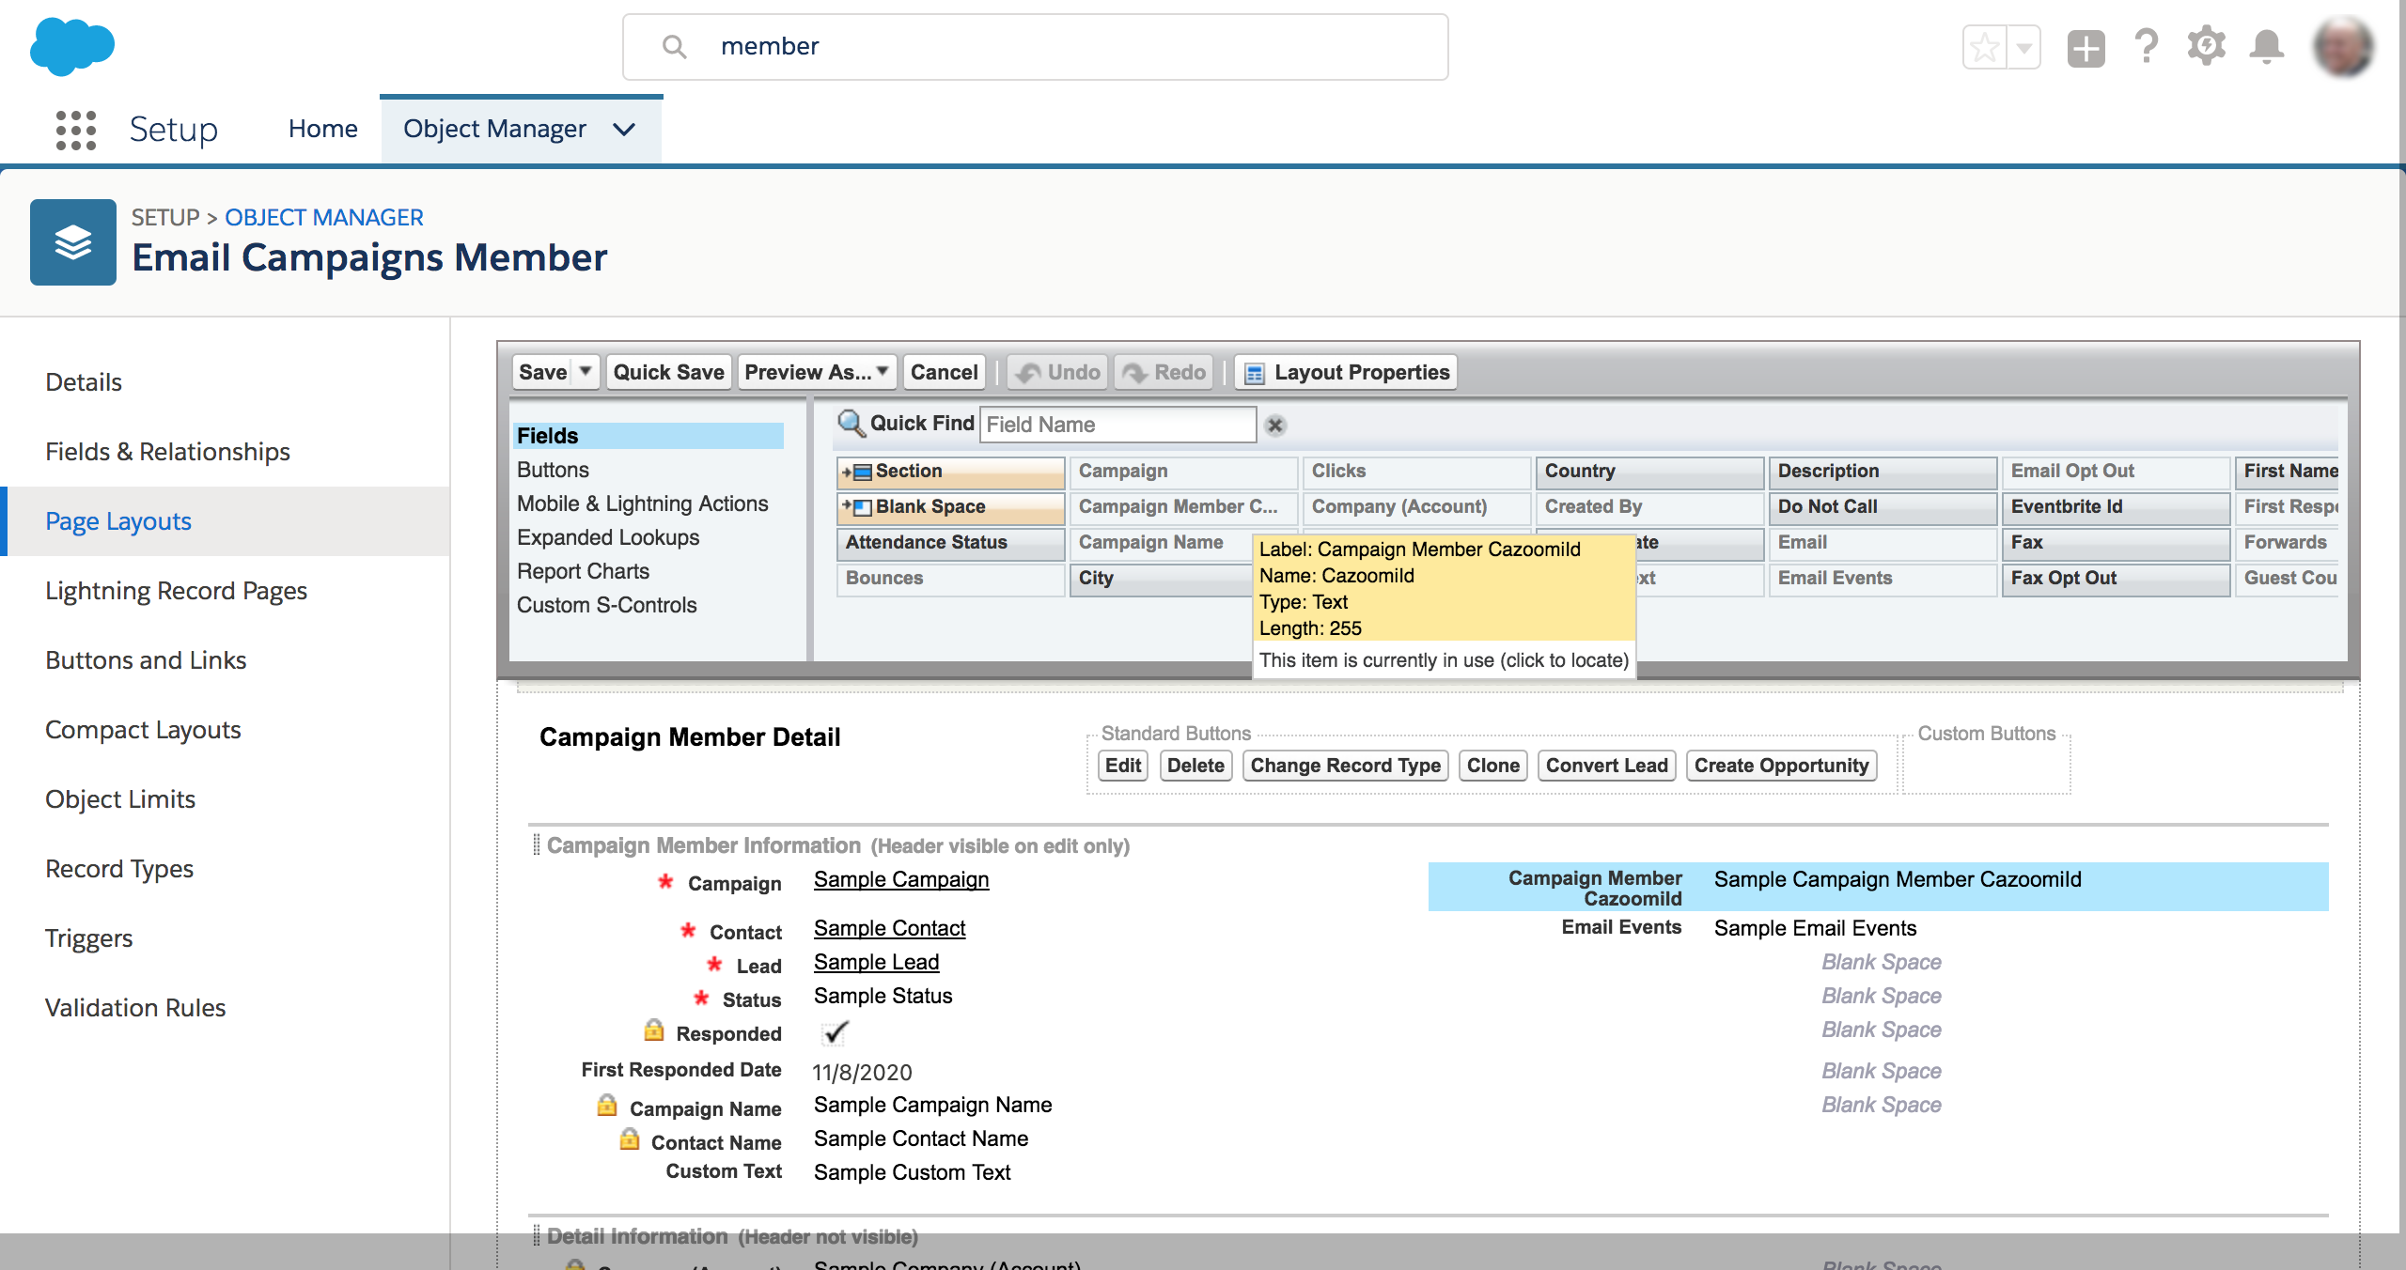Click the Quick Find Field Name input
The image size is (2406, 1270).
(x=1117, y=425)
